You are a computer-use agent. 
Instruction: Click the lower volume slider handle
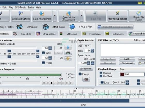[x=9, y=57]
